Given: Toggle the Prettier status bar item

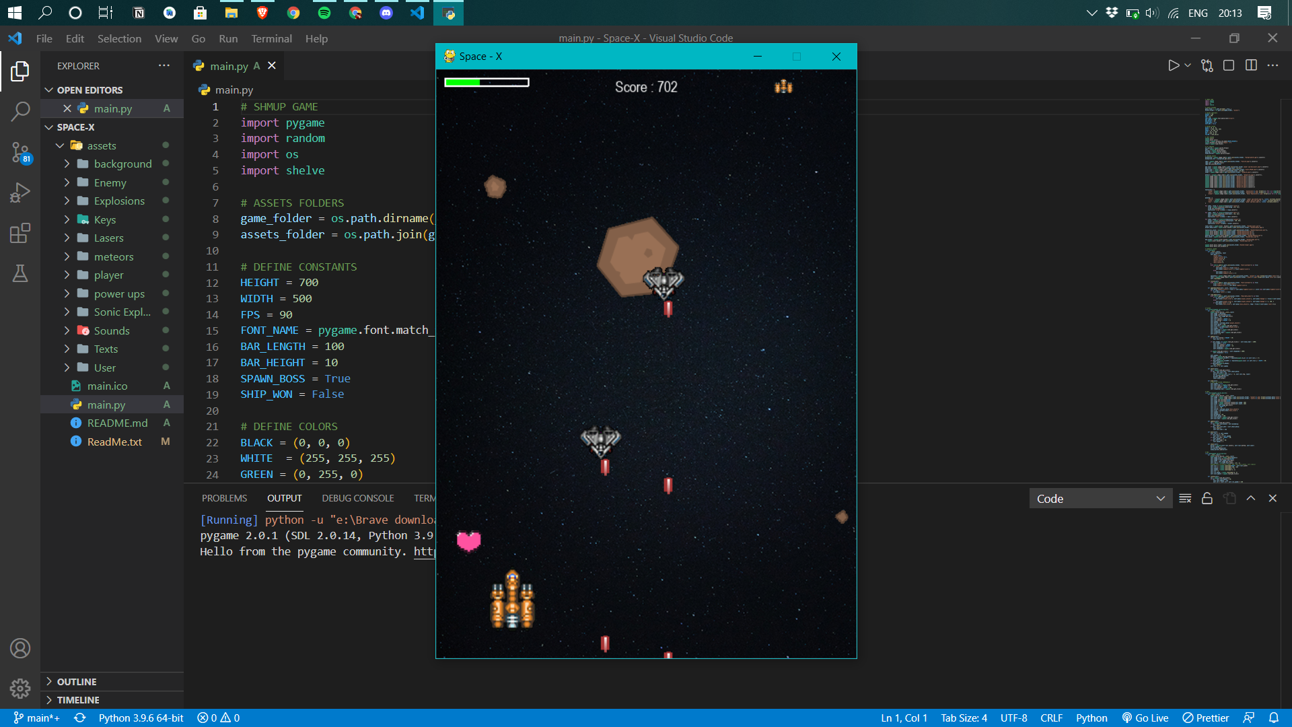Looking at the screenshot, I should [x=1206, y=718].
